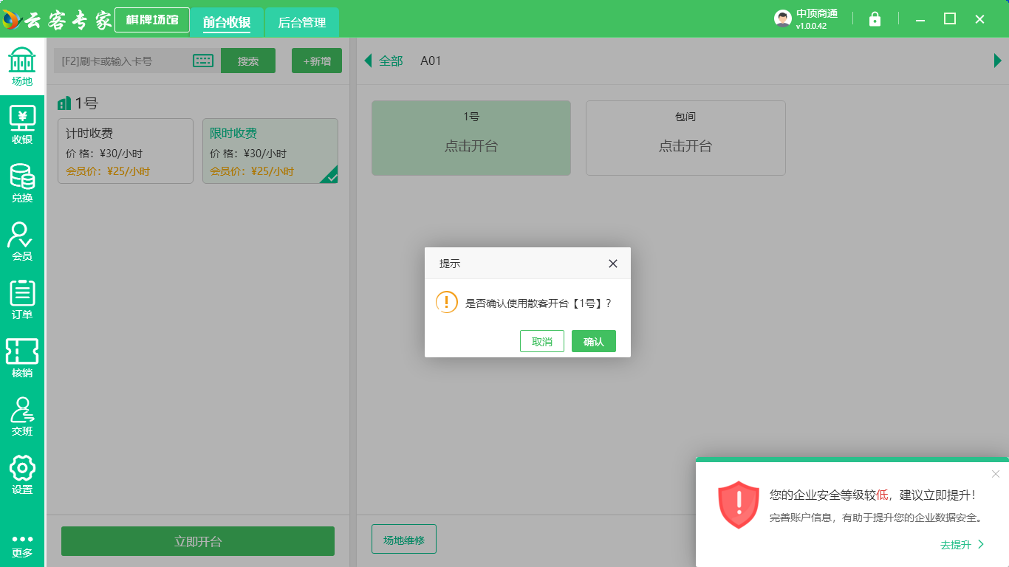Select the A01 area tab

431,61
